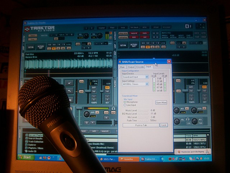Switch to Gosieńka taskbar window
This screenshot has height=173, width=230.
click(x=129, y=159)
